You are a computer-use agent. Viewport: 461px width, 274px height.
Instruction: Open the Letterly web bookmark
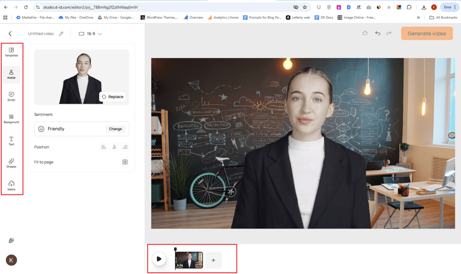tap(298, 18)
